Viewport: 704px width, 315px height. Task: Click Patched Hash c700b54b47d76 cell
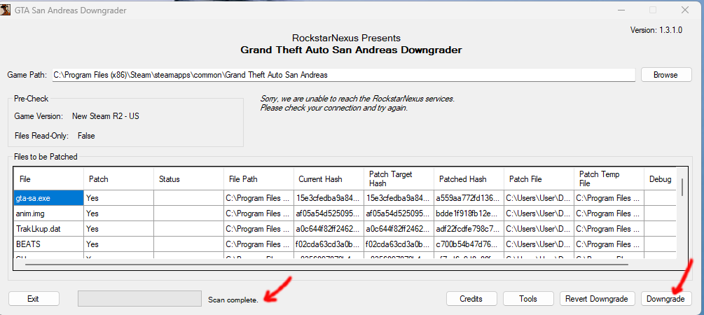[x=469, y=244]
